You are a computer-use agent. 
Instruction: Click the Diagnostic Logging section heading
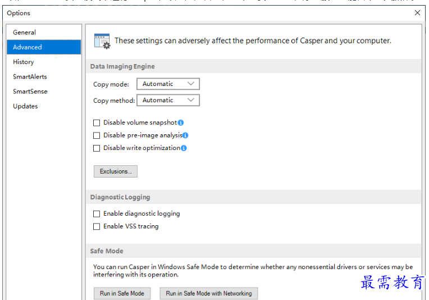[120, 197]
